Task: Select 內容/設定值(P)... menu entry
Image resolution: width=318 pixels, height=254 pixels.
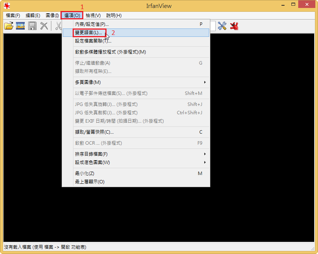Action: (136, 24)
